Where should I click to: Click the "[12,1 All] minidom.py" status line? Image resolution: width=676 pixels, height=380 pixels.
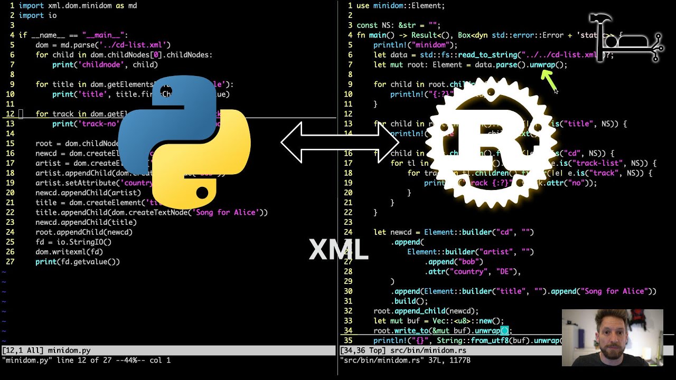(168, 350)
